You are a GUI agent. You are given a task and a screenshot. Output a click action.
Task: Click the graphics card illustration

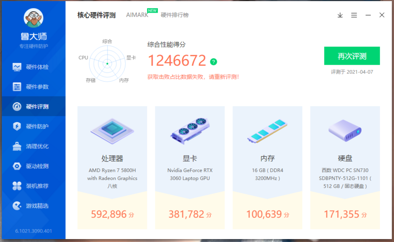click(190, 131)
